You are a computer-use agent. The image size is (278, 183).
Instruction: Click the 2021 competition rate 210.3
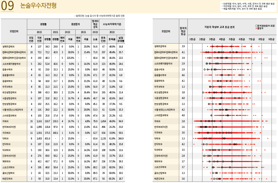(x=55, y=121)
